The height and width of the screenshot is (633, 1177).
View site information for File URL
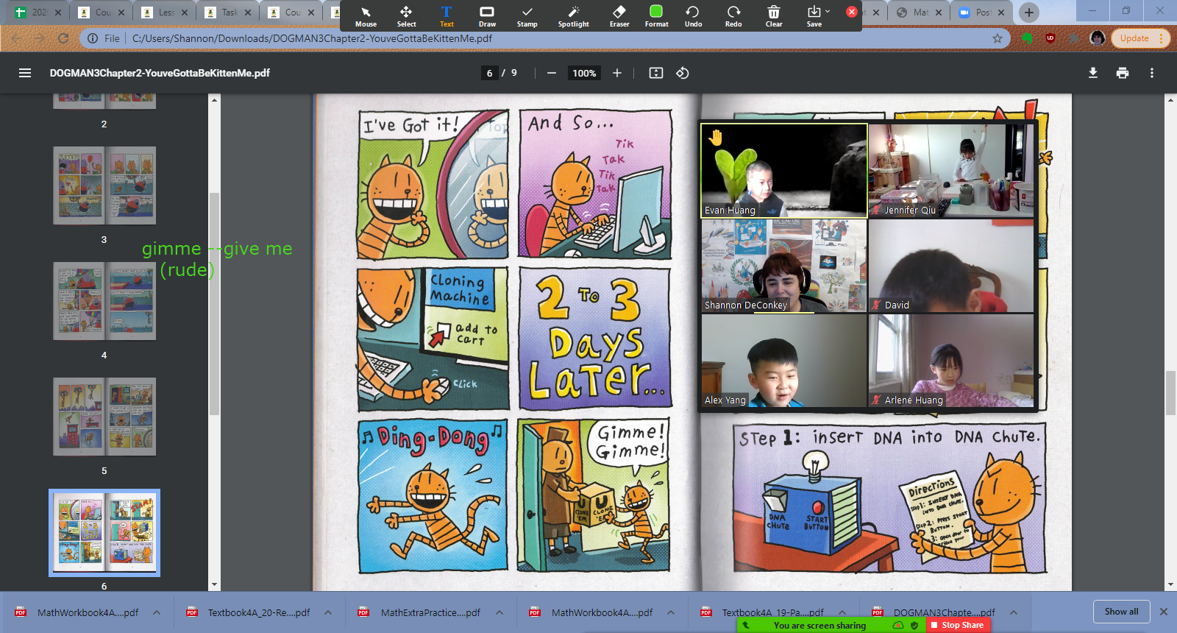[x=103, y=38]
